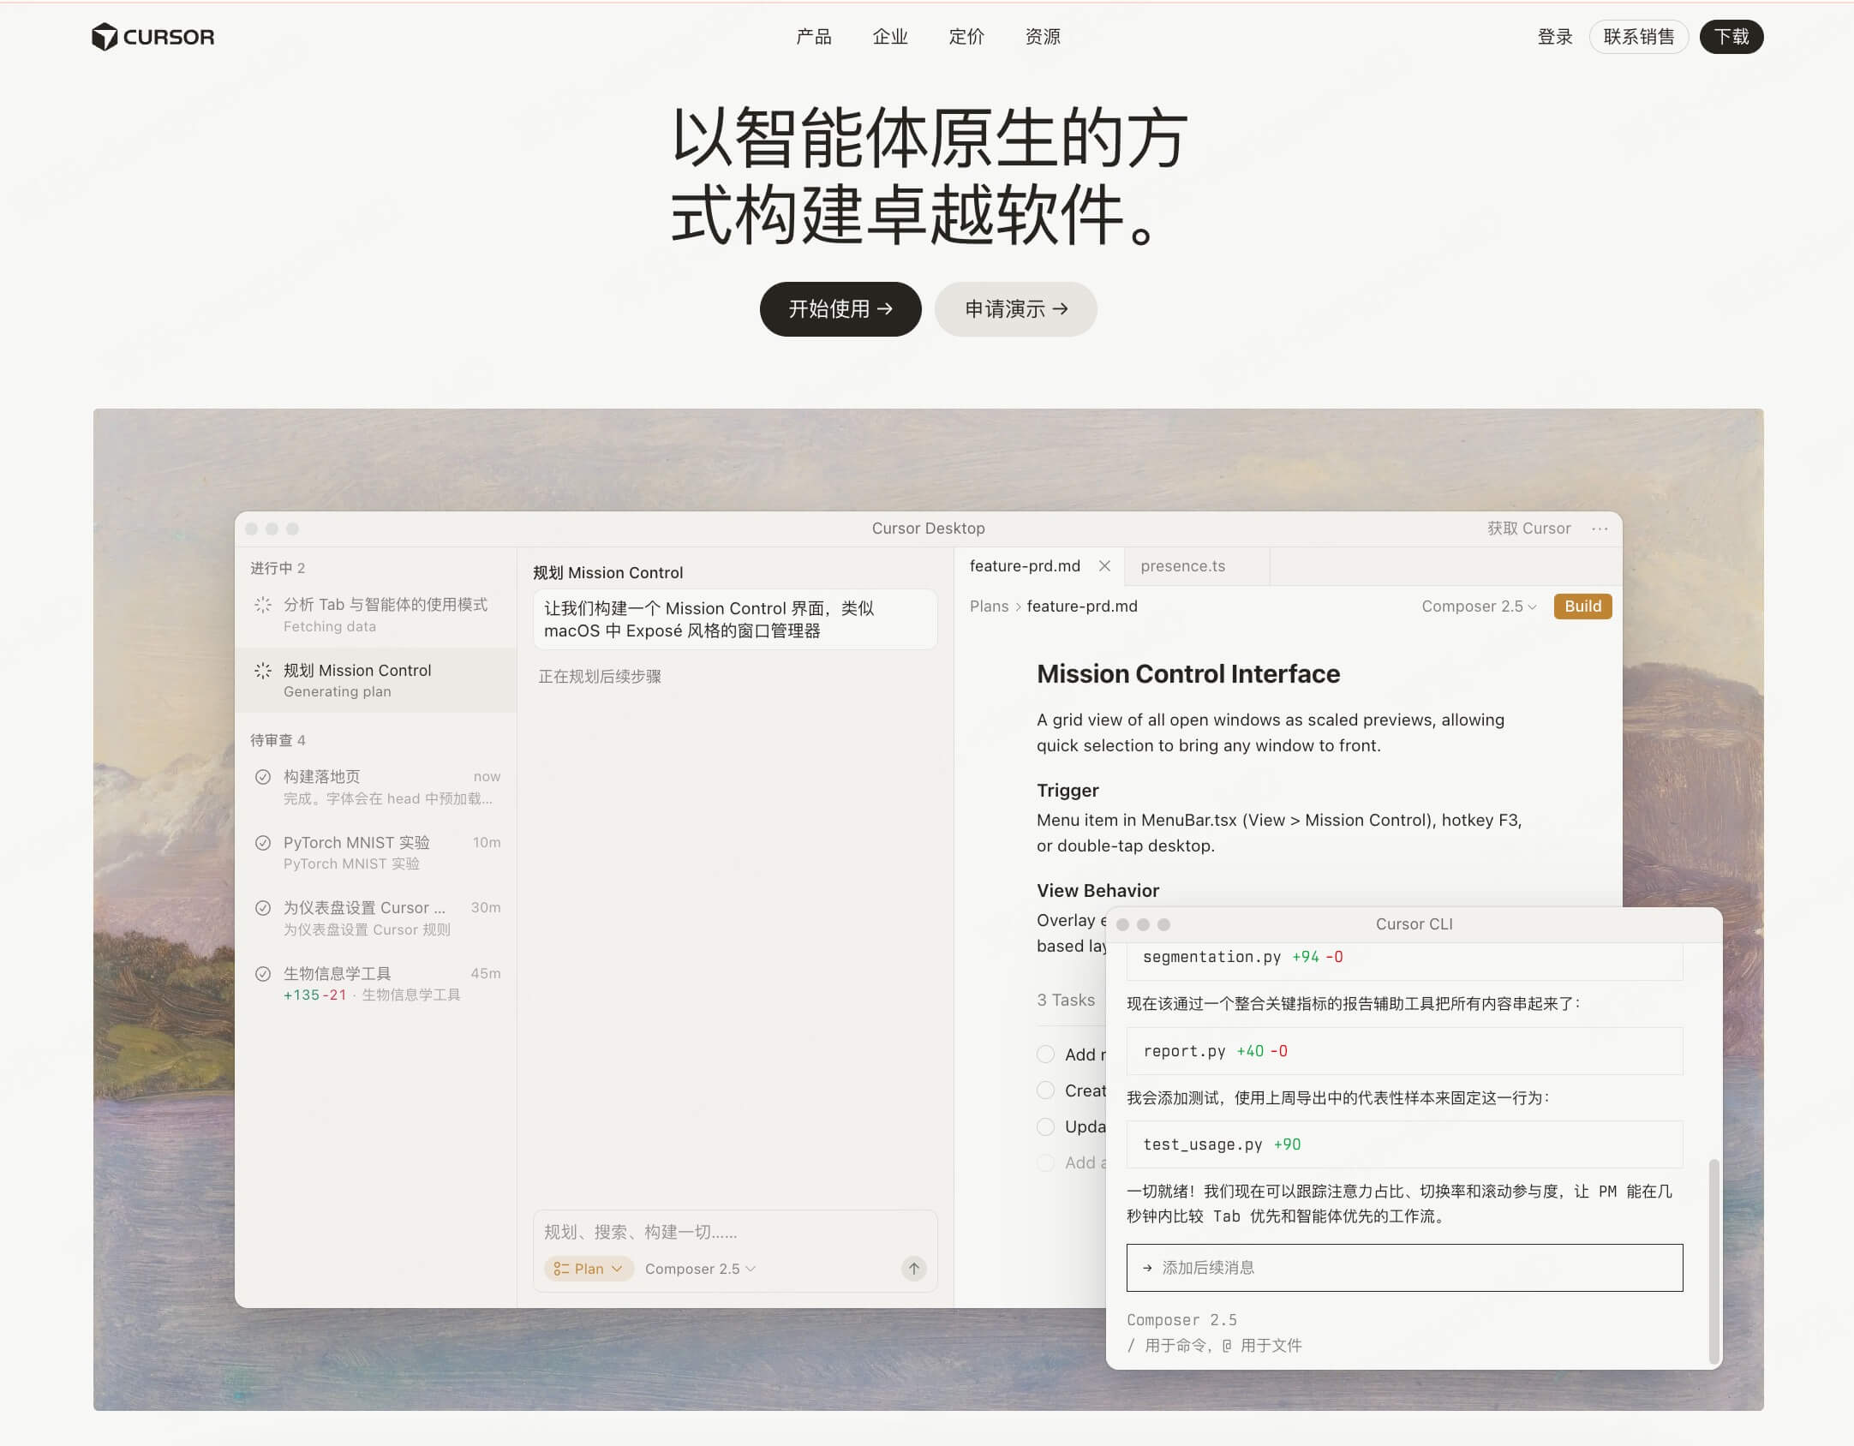Open the PyTorch MNIST 实验 review item
The height and width of the screenshot is (1446, 1854).
[376, 852]
